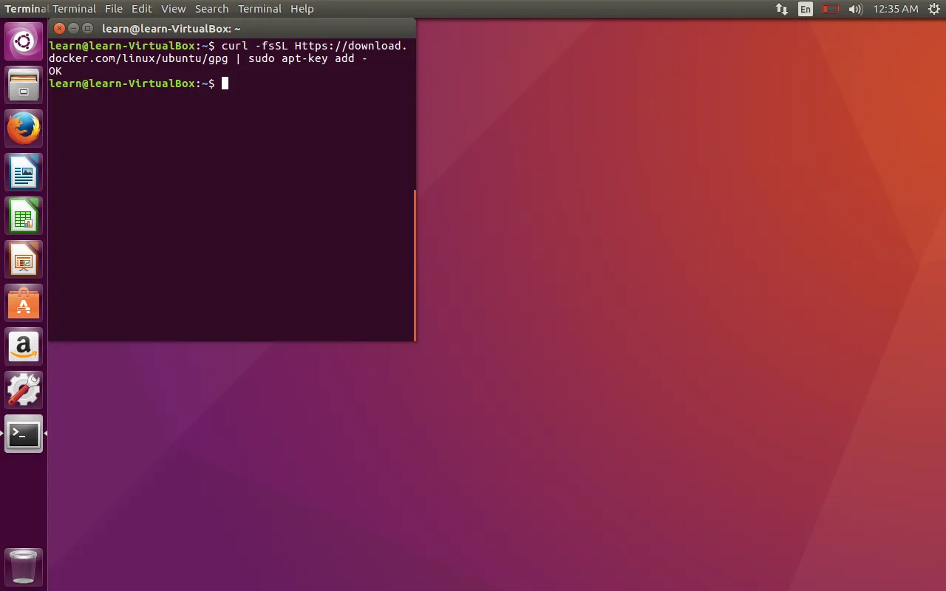Open the sound volume indicator
Screen dimensions: 946x591
pos(855,9)
